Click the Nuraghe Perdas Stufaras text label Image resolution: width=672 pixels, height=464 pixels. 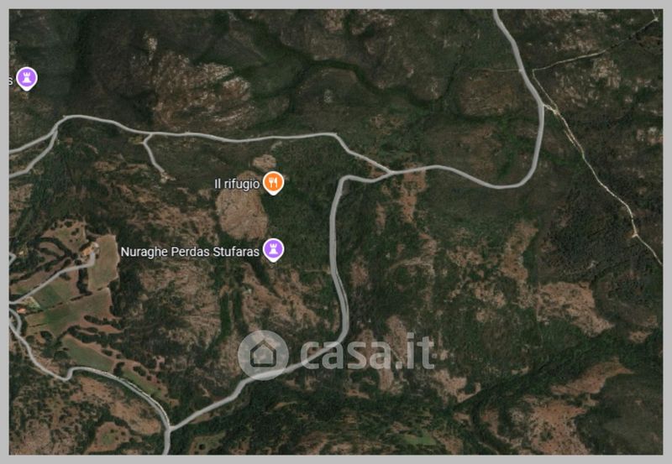(x=190, y=252)
